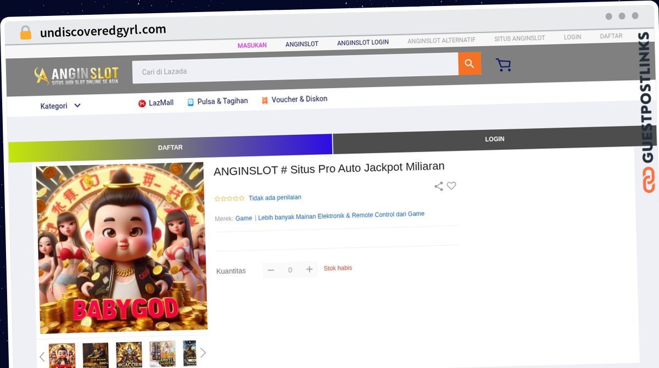The width and height of the screenshot is (659, 368).
Task: Select the third GACOR thumbnail
Action: coord(129,354)
